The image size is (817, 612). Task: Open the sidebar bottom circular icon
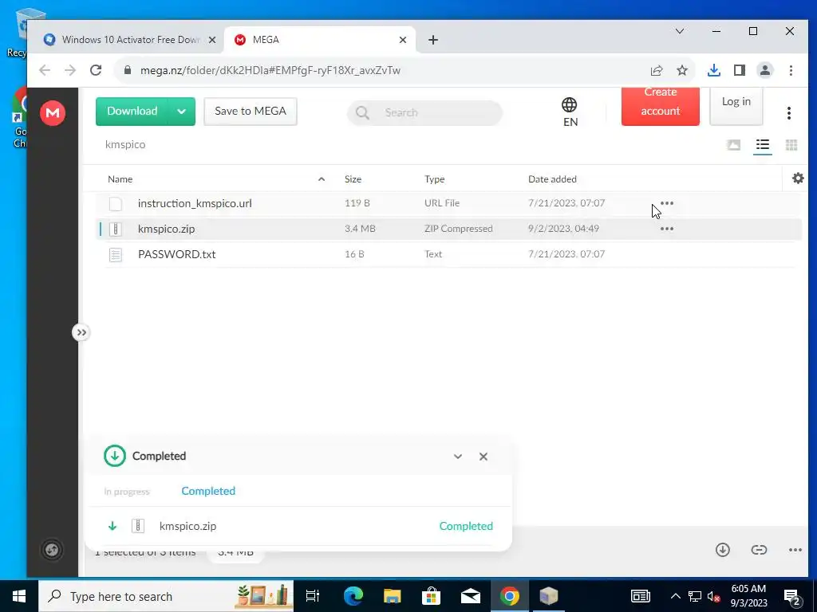(52, 550)
